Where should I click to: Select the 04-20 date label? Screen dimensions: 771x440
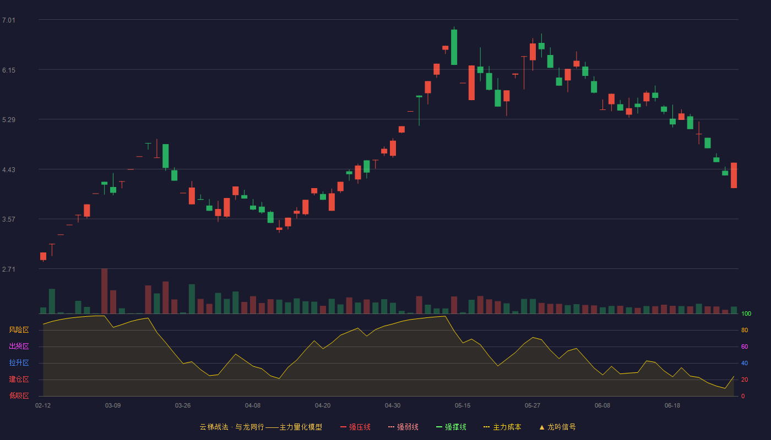click(323, 405)
